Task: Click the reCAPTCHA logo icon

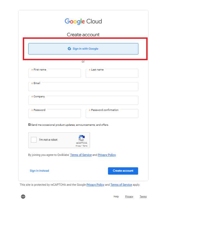Action: (81, 138)
